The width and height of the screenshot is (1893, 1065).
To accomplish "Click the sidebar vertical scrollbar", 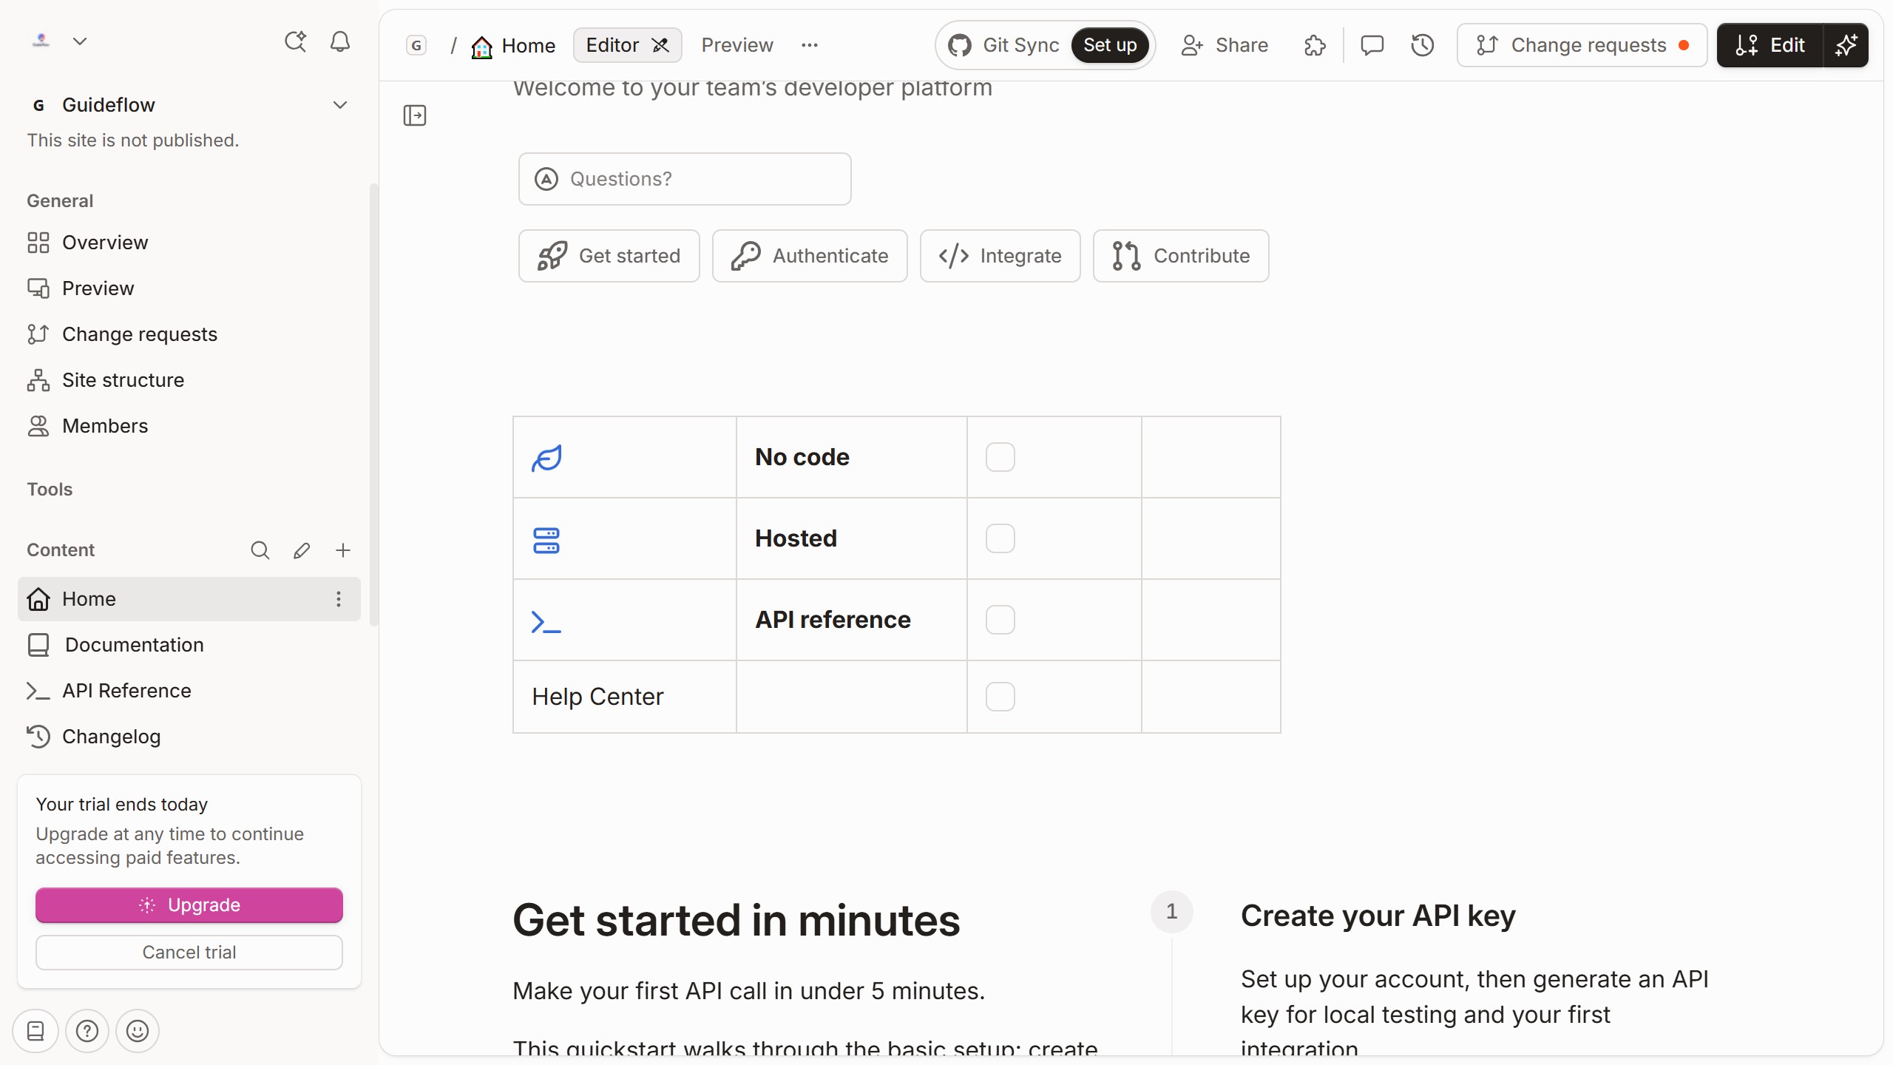I will [x=374, y=405].
